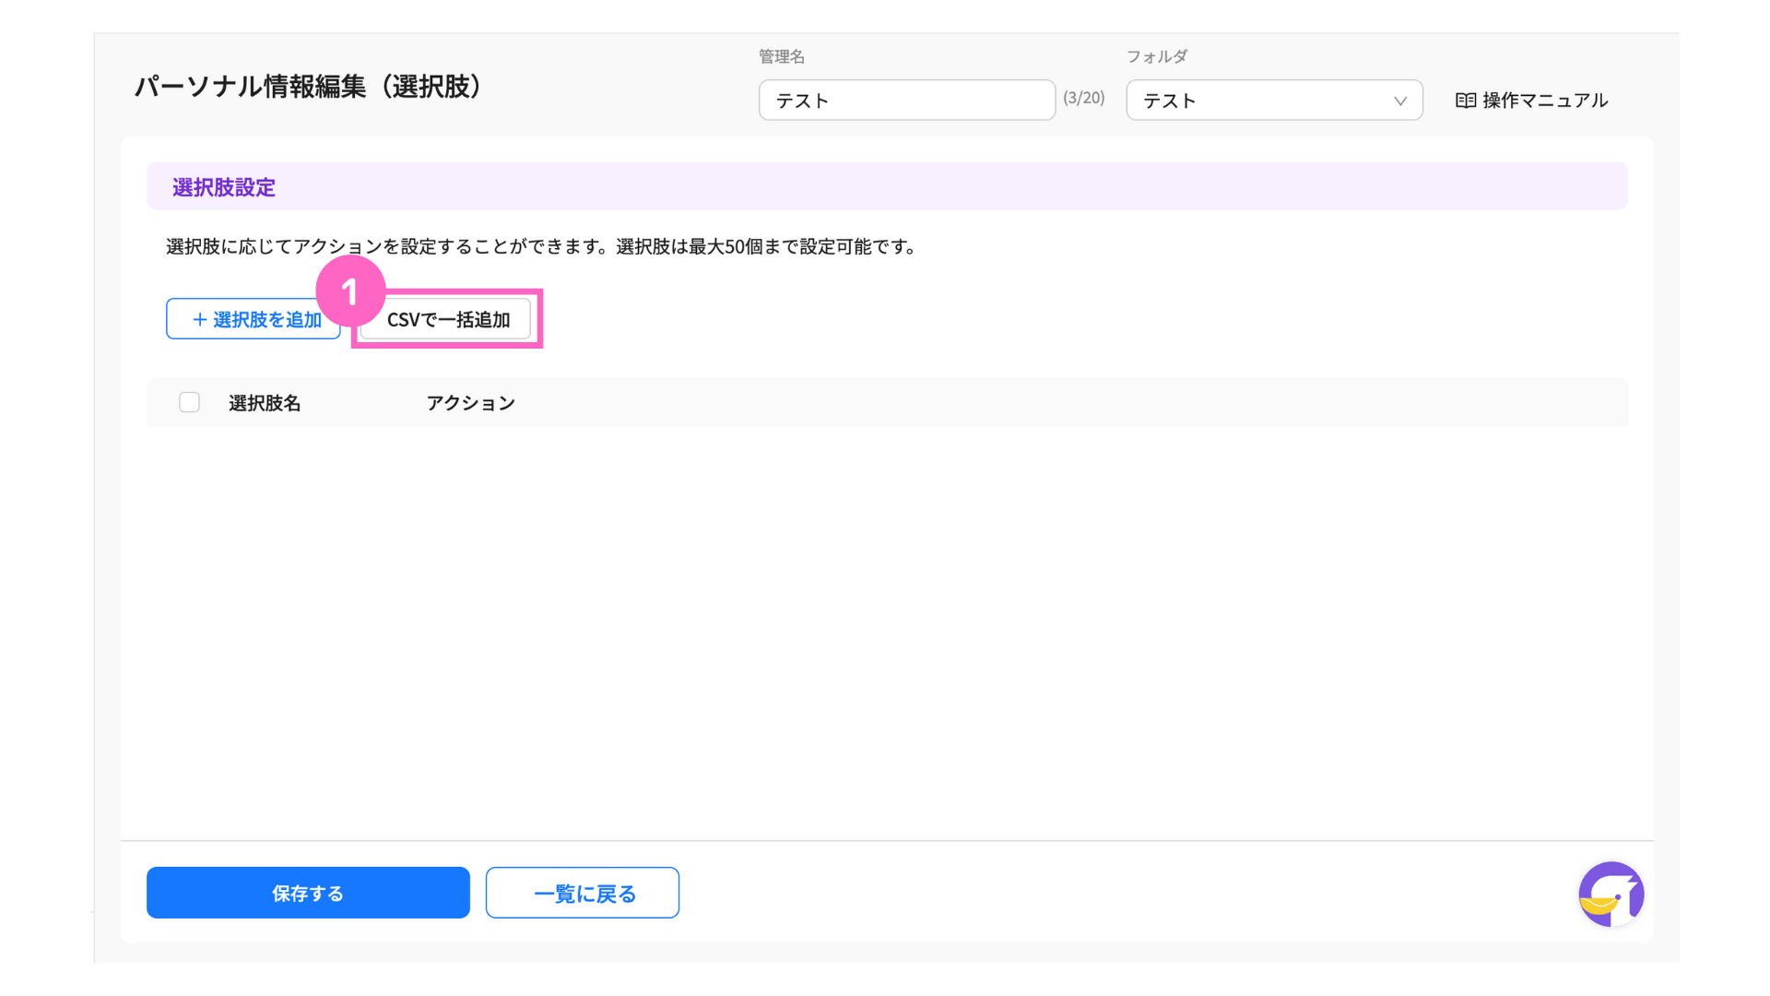Focus the 管理名 text input field
Screen dimensions: 1770x996
coord(906,101)
